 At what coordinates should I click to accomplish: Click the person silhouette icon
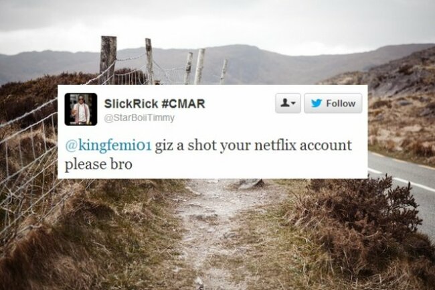pos(284,103)
